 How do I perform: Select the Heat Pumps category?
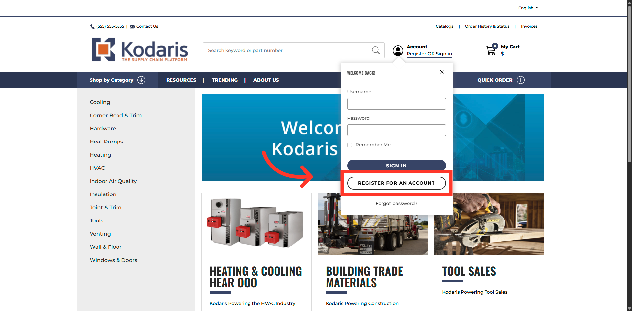pos(106,142)
